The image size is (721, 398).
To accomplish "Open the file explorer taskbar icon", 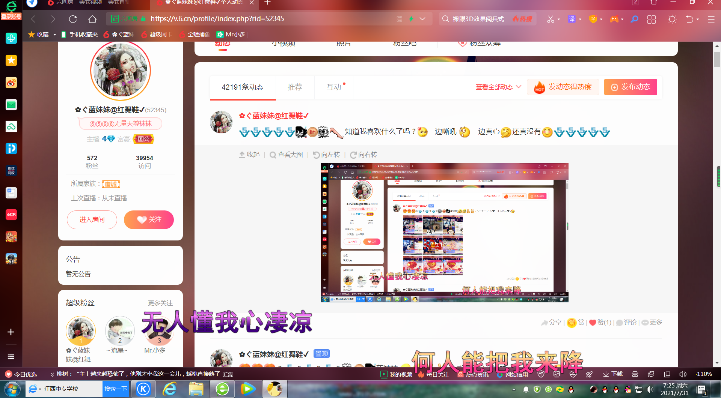I will (196, 389).
